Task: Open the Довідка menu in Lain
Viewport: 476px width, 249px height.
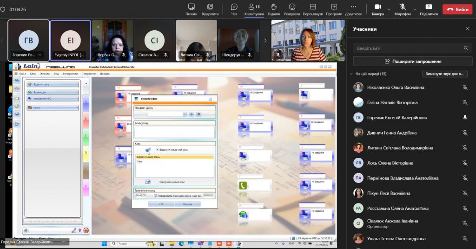Action: (x=105, y=74)
